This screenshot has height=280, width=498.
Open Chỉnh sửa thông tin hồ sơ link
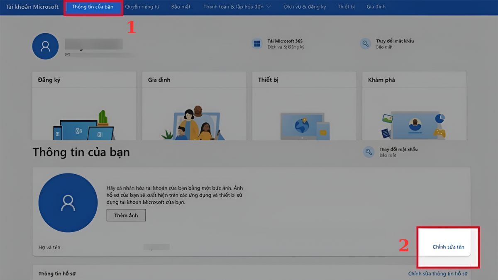(x=438, y=273)
